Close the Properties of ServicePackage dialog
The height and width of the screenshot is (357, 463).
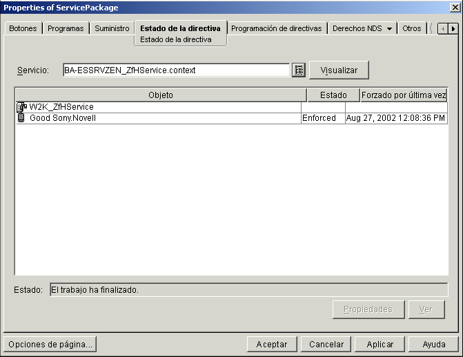[455, 8]
